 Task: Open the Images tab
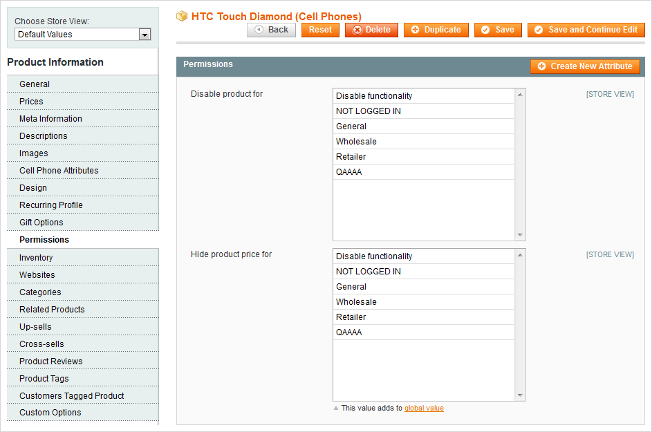point(83,153)
